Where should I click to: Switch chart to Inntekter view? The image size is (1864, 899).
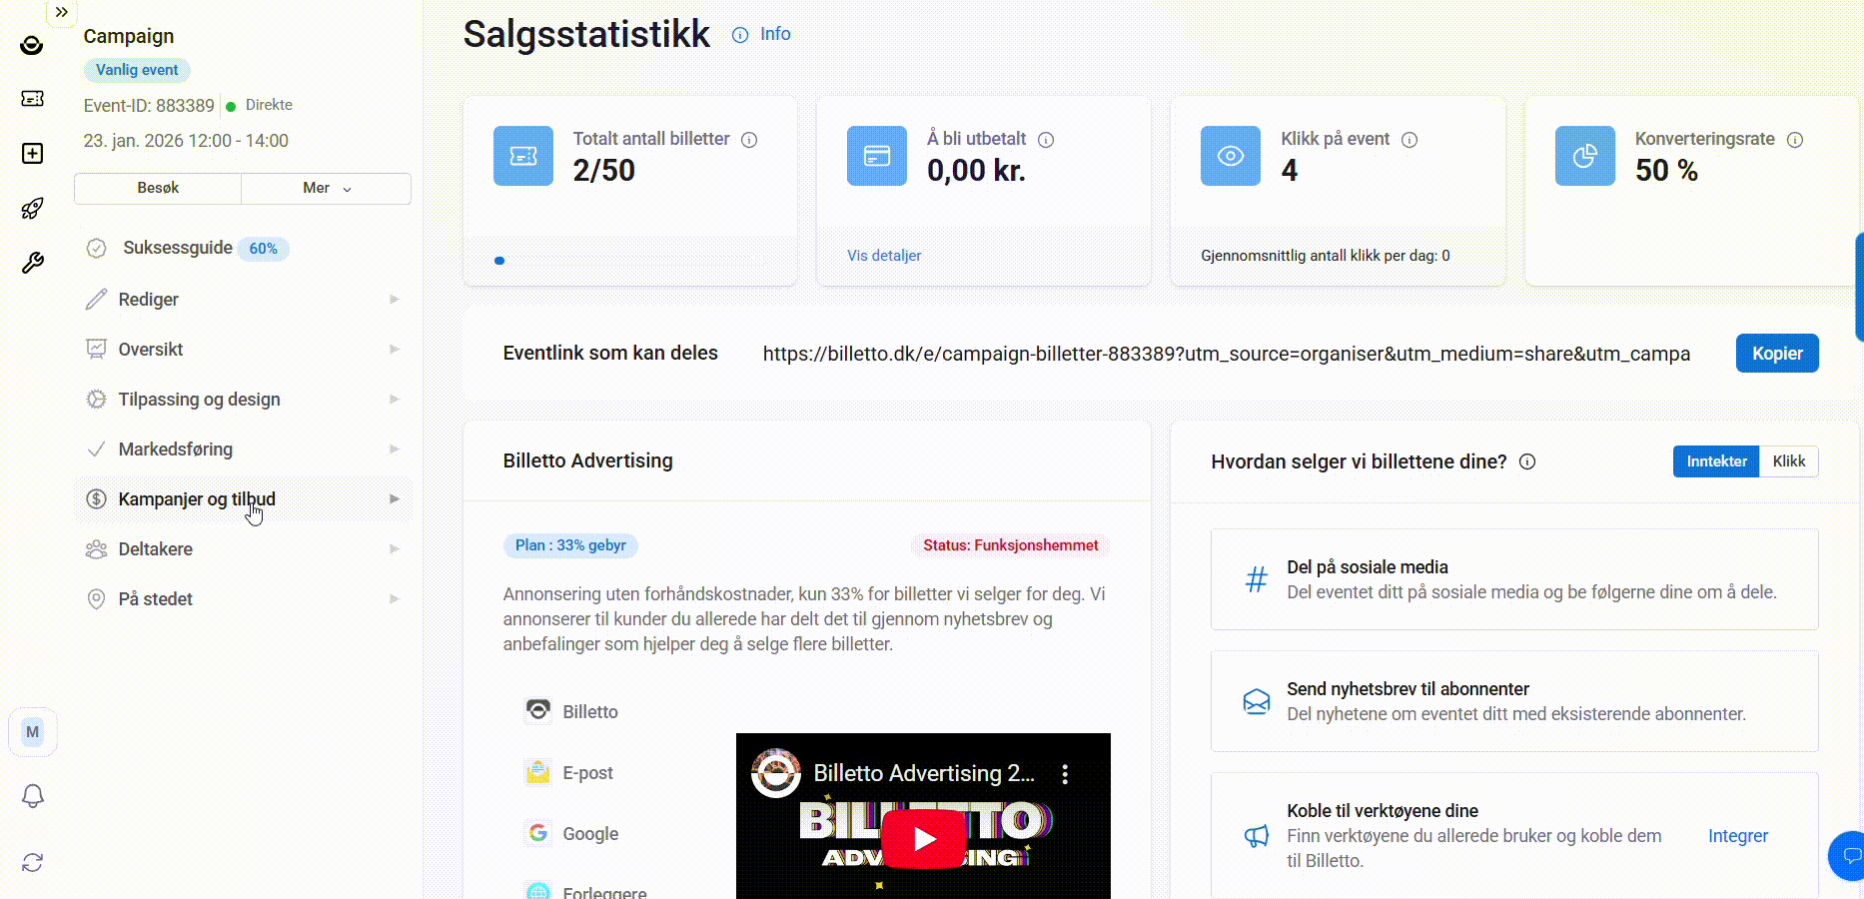(1716, 461)
